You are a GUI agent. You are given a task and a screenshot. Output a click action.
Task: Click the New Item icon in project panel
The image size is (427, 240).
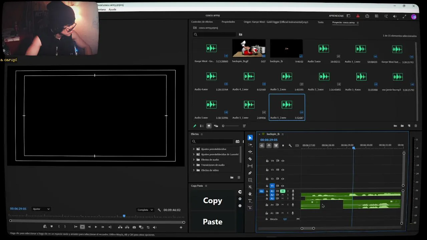409,126
